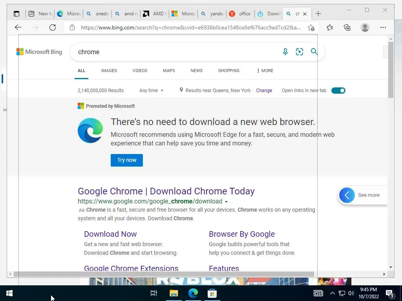Open the Features sublink
402x301 pixels.
point(224,268)
